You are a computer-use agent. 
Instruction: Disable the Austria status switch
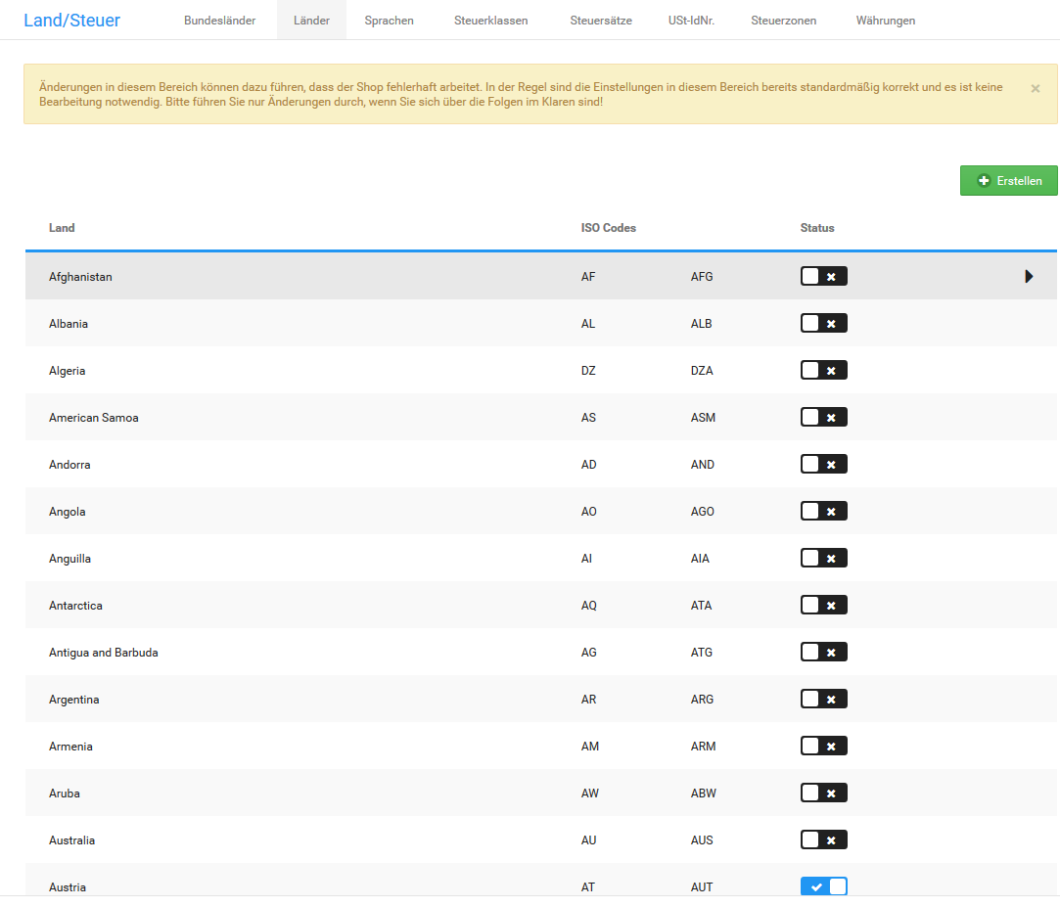click(x=823, y=886)
